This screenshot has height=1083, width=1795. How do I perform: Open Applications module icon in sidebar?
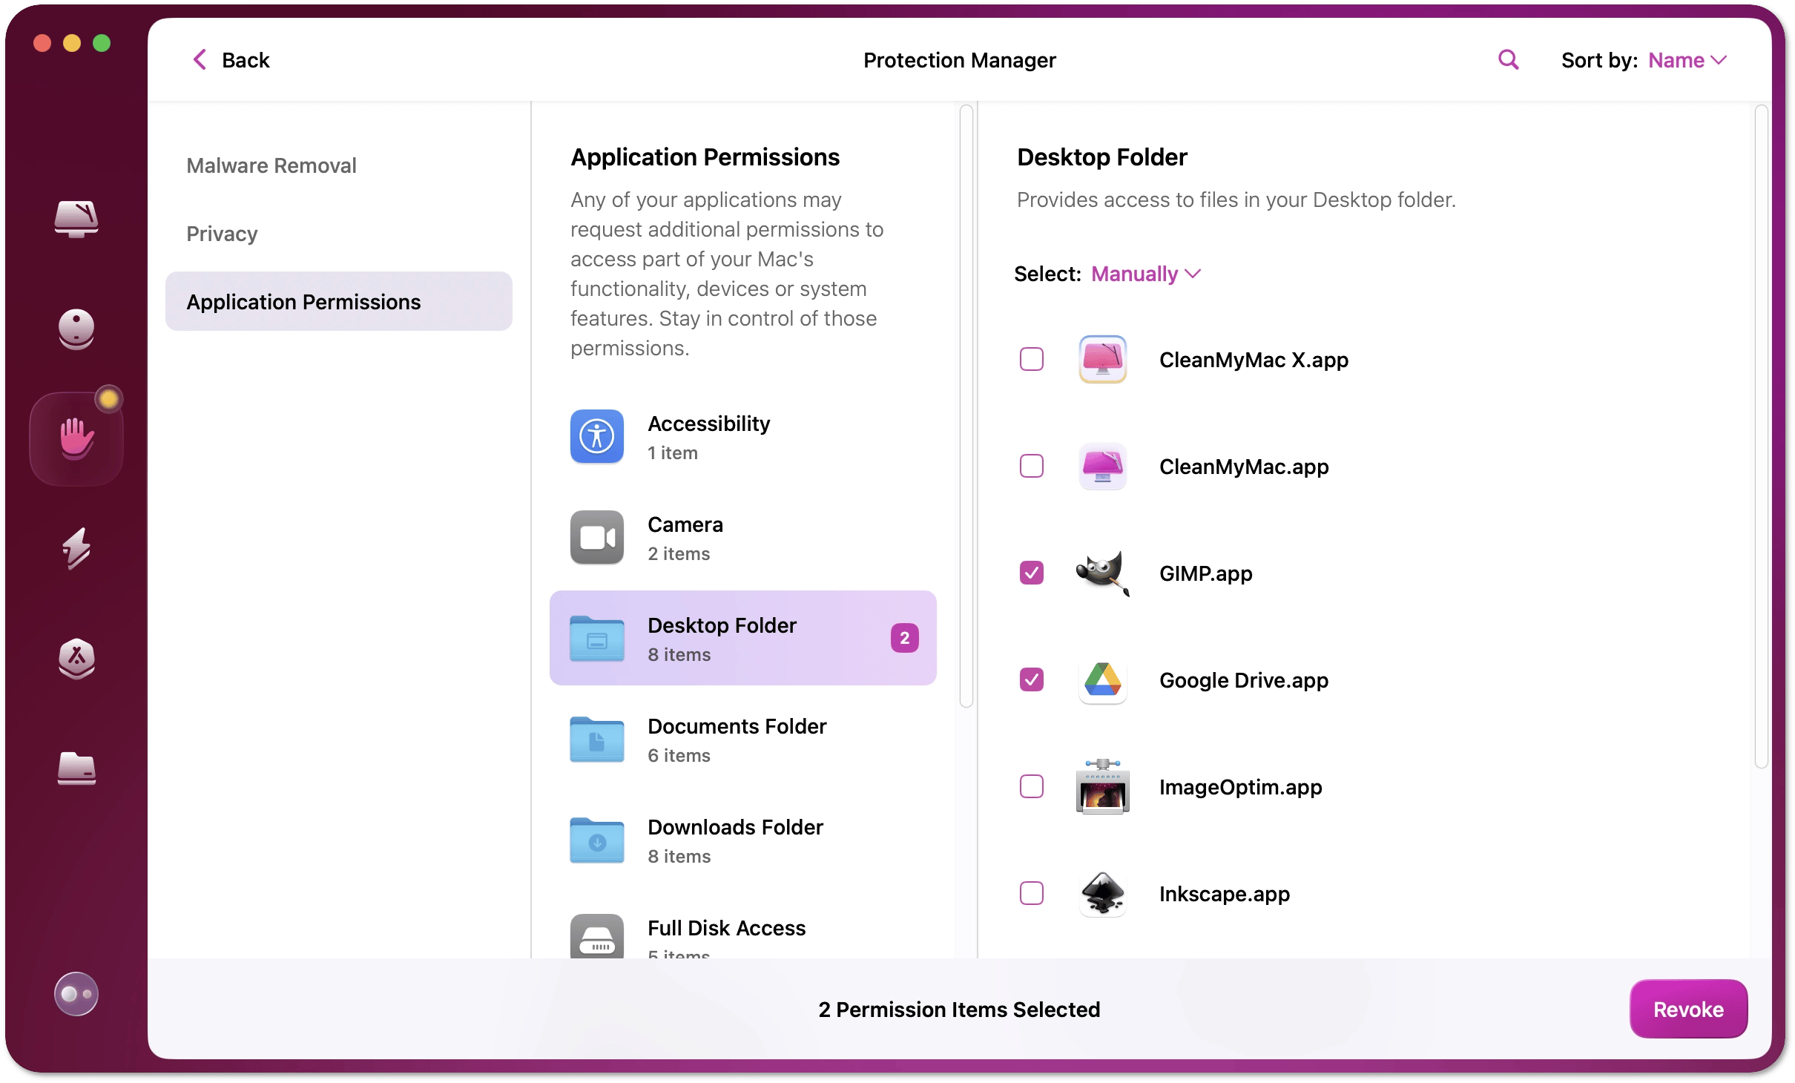[76, 658]
